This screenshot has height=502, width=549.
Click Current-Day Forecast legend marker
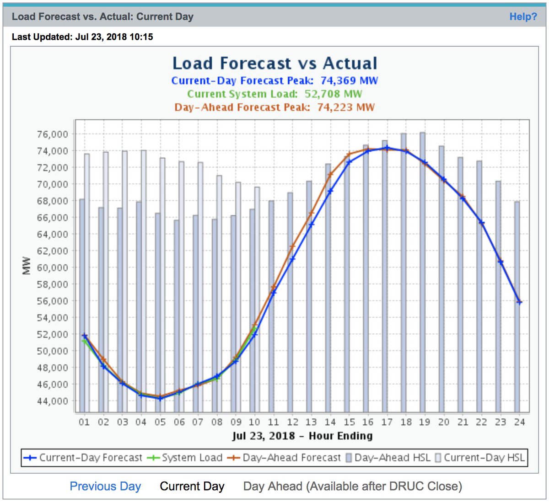[x=30, y=458]
